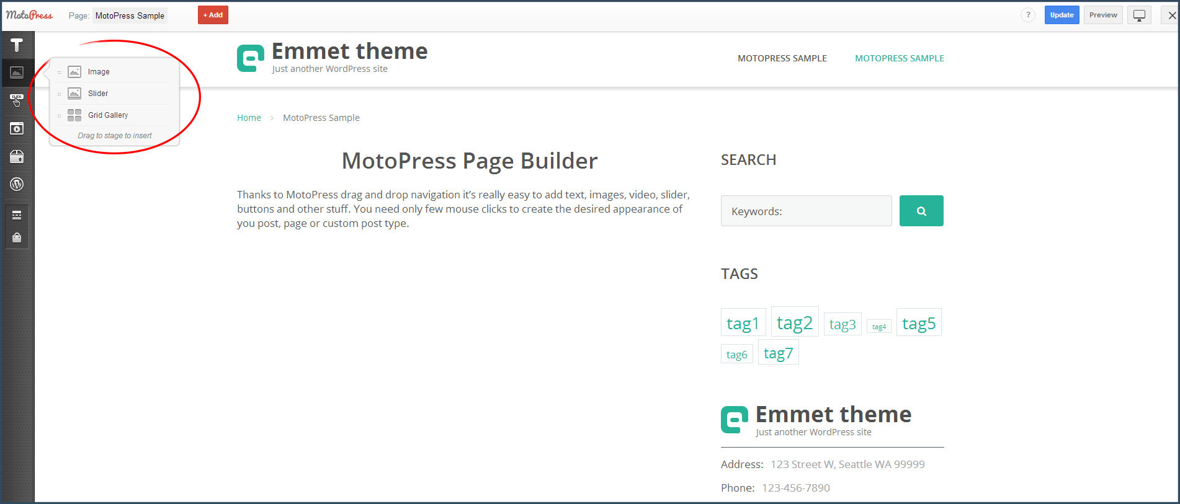Click the 'Drag to stage to insert' hint
This screenshot has height=504, width=1180.
point(115,136)
